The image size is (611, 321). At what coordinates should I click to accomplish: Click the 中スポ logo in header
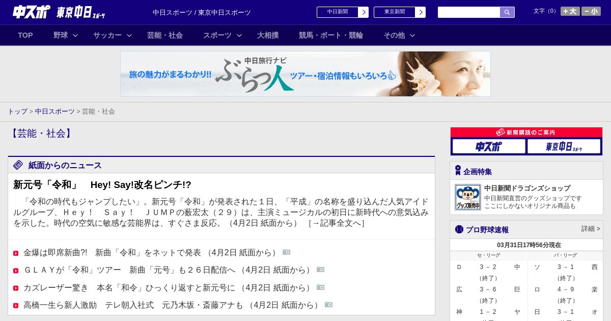coord(32,12)
